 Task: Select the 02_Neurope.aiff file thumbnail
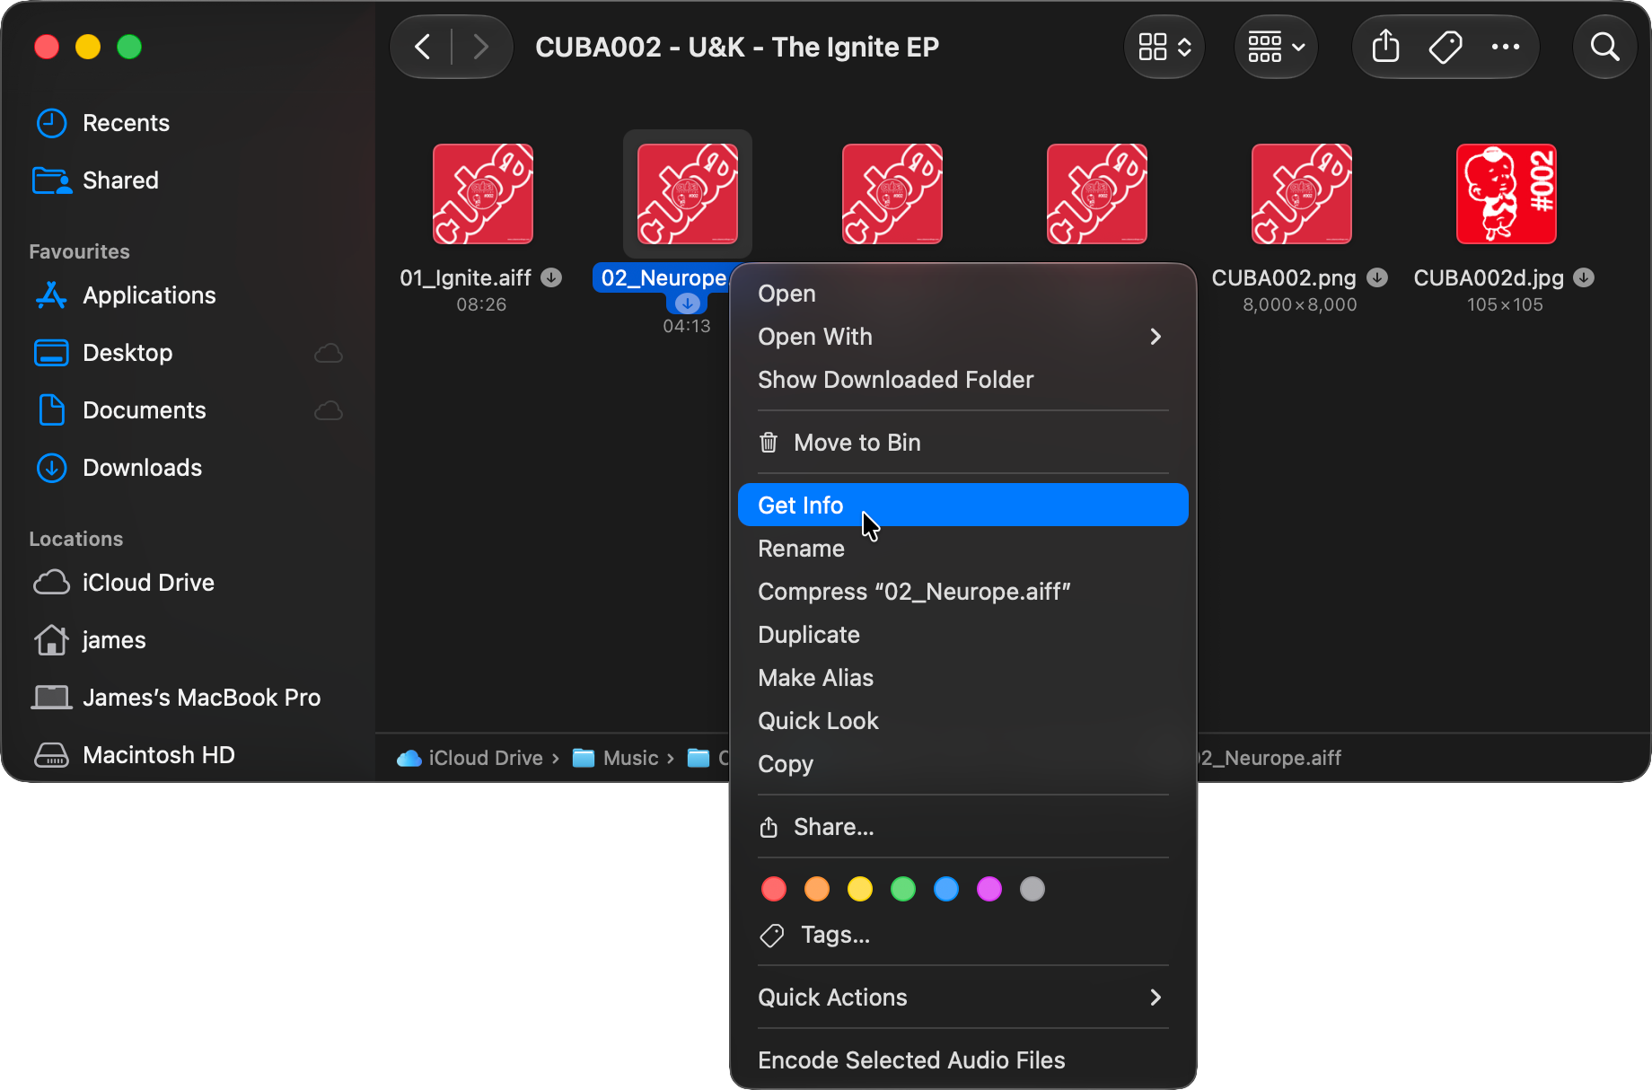pos(688,194)
